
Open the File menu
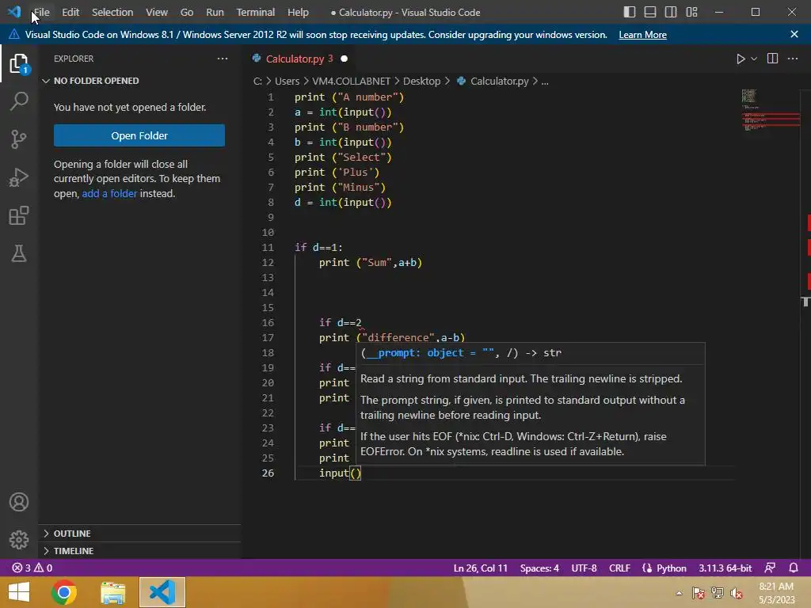[x=41, y=12]
